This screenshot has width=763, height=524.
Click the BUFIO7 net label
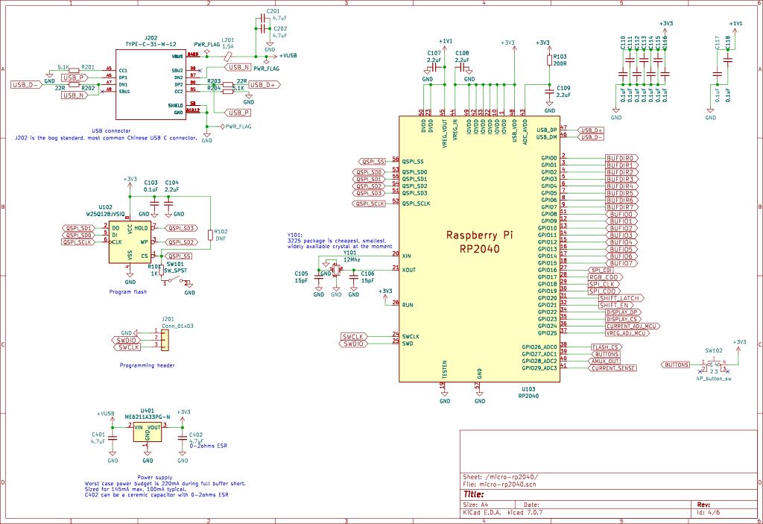pyautogui.click(x=622, y=263)
